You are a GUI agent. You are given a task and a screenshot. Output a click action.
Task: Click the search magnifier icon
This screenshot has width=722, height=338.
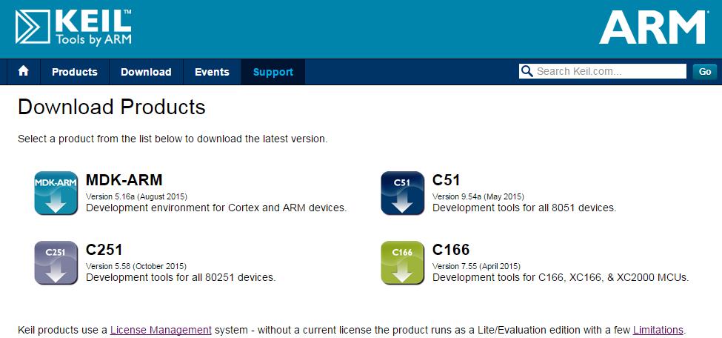pos(527,71)
